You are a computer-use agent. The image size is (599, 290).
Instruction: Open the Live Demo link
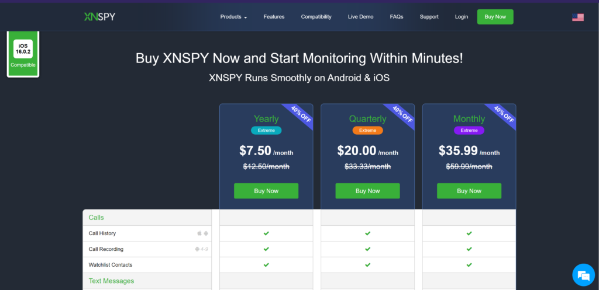point(360,17)
